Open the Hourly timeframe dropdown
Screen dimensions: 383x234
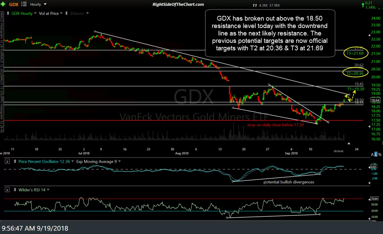point(38,4)
